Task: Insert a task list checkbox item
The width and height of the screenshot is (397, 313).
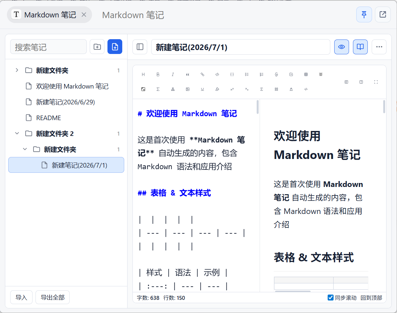Action: click(x=291, y=75)
